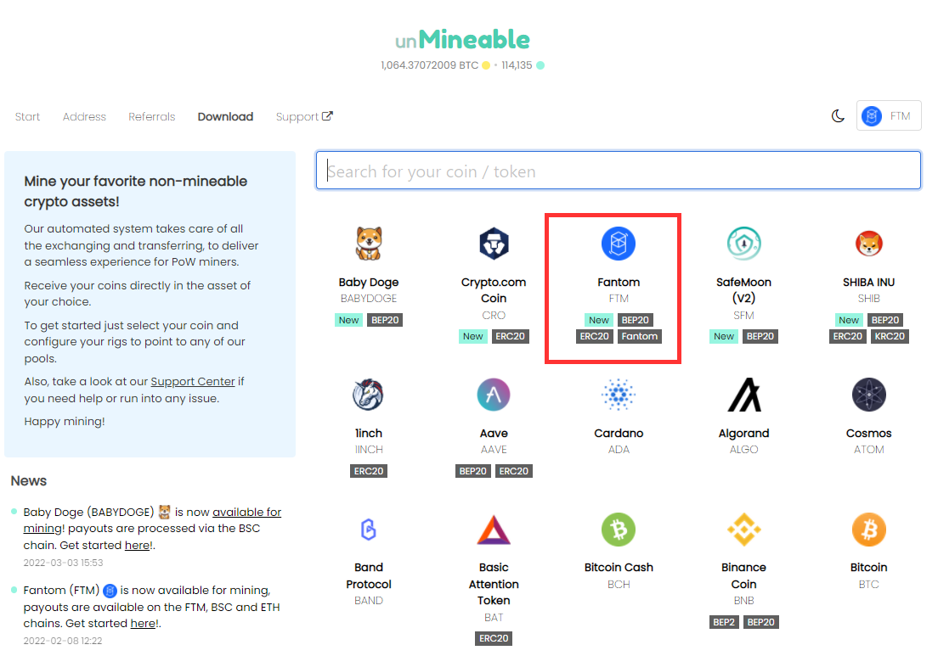Click the 1inch unicorn icon
938x656 pixels.
tap(368, 395)
